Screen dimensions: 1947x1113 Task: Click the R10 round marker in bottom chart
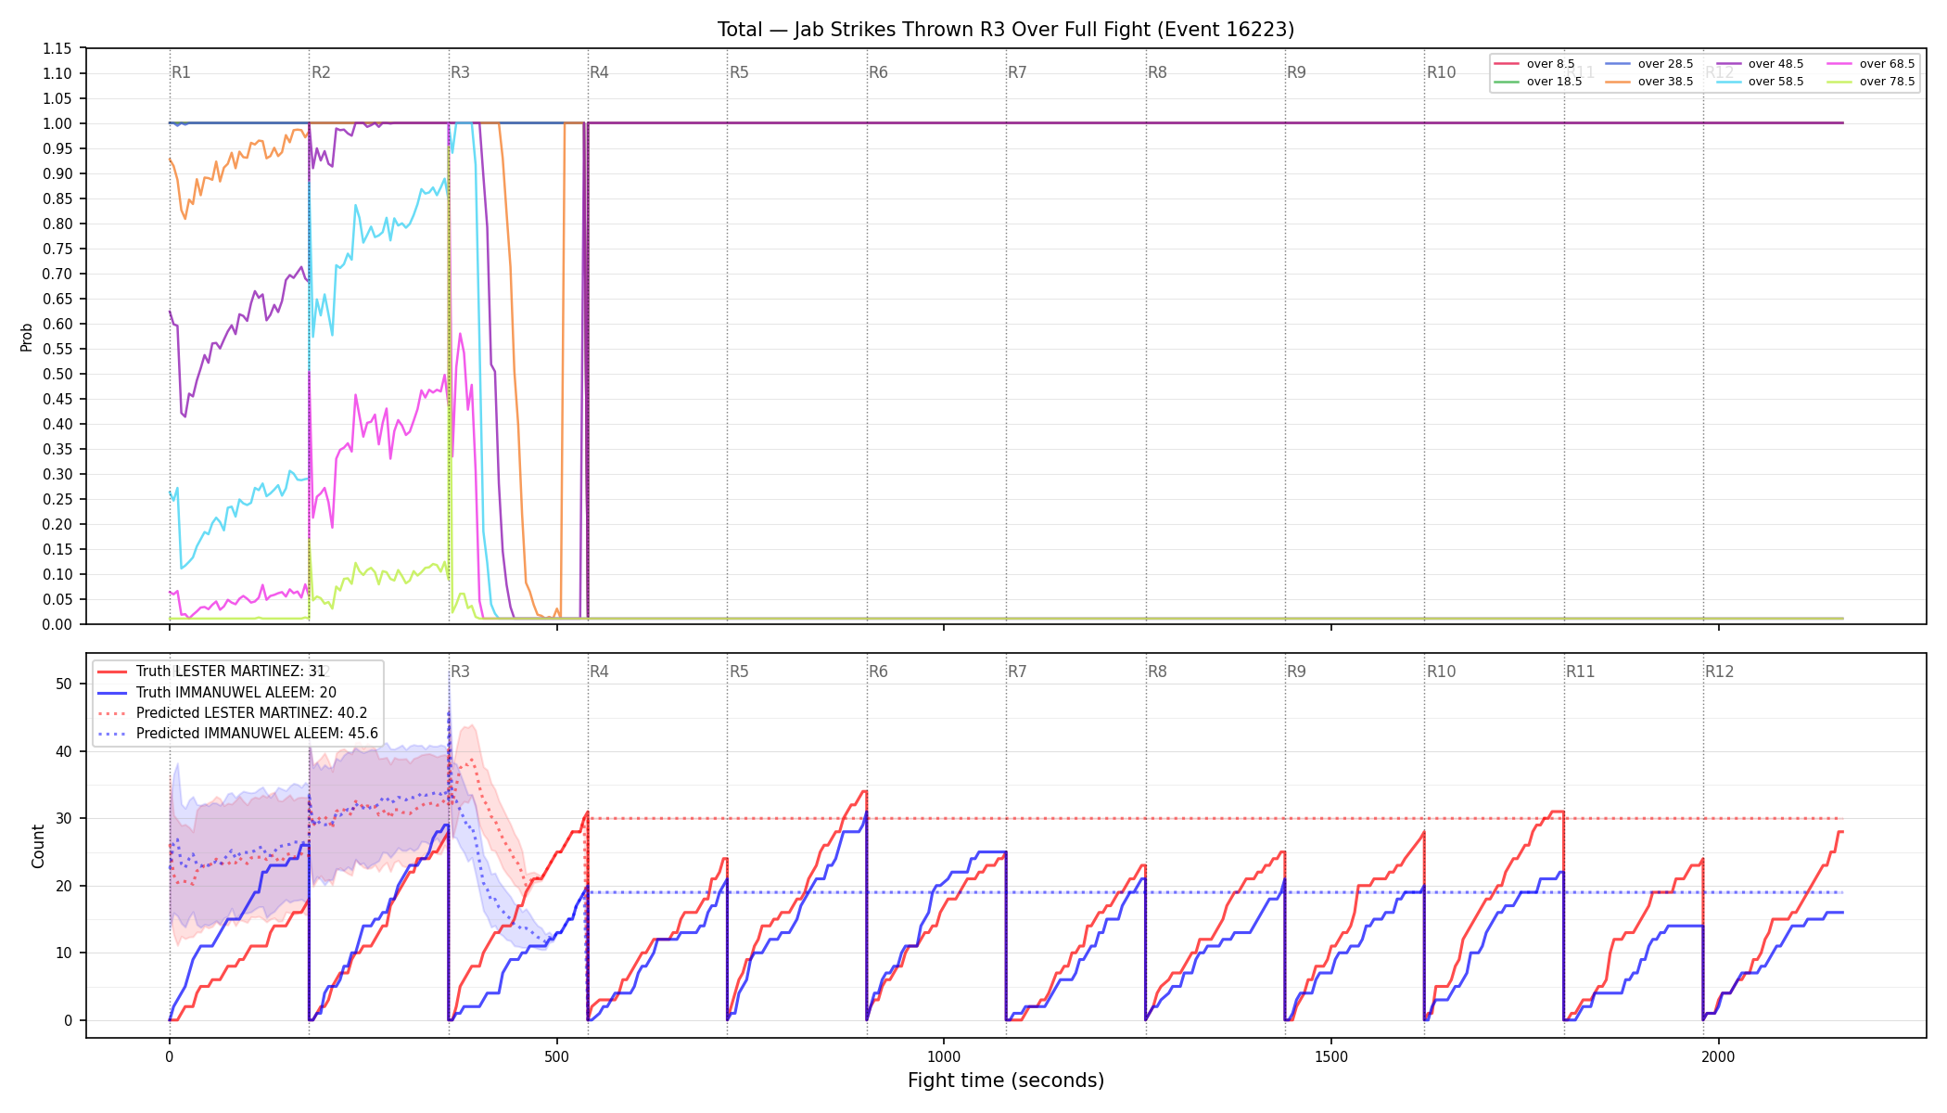(1441, 672)
